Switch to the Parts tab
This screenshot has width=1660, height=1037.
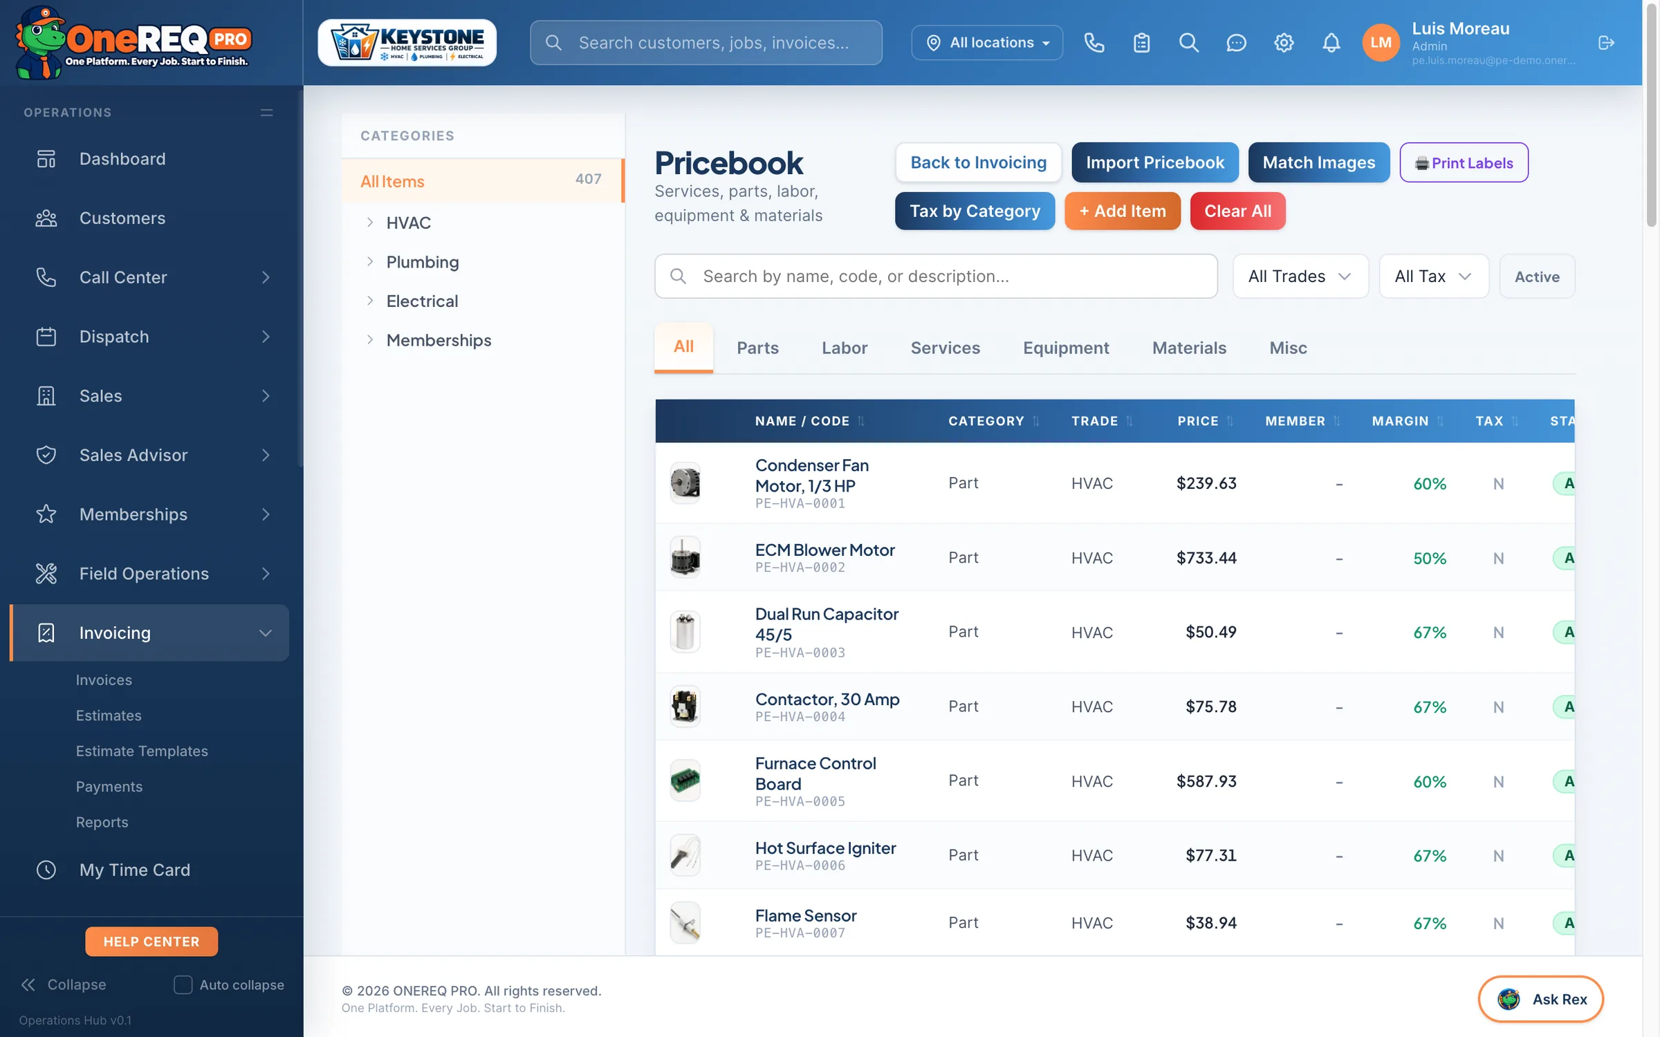[x=757, y=348]
